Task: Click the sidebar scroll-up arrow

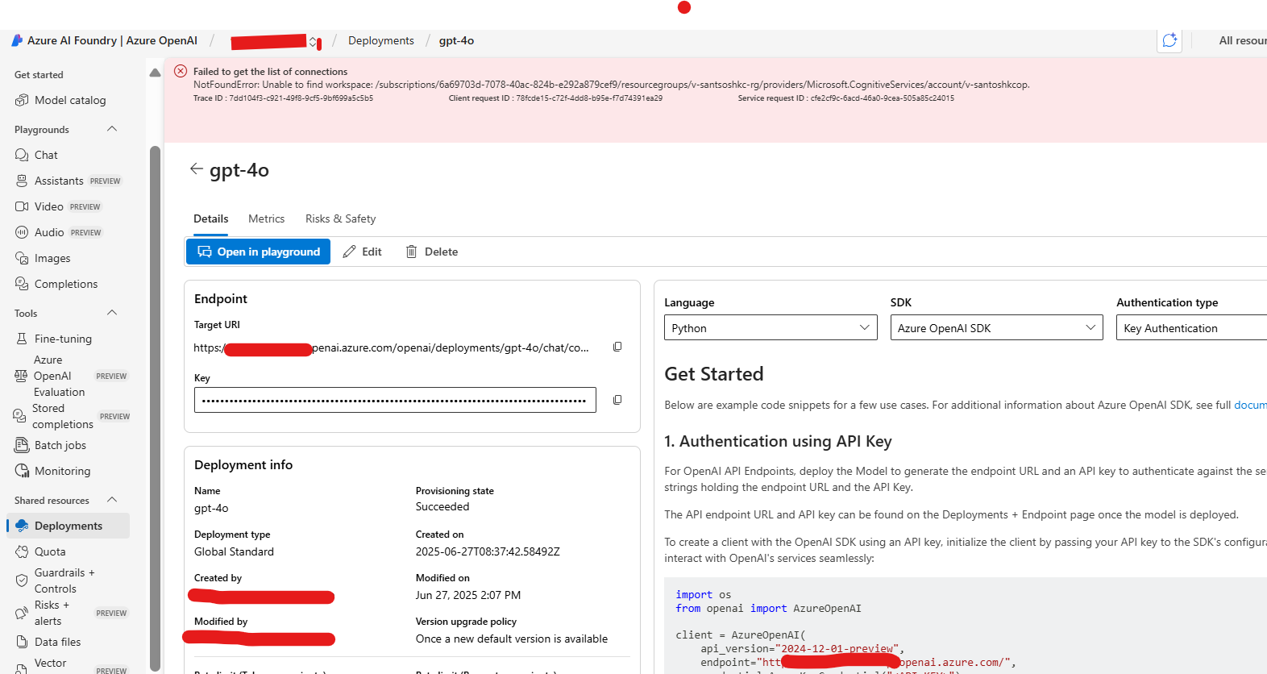Action: tap(155, 73)
